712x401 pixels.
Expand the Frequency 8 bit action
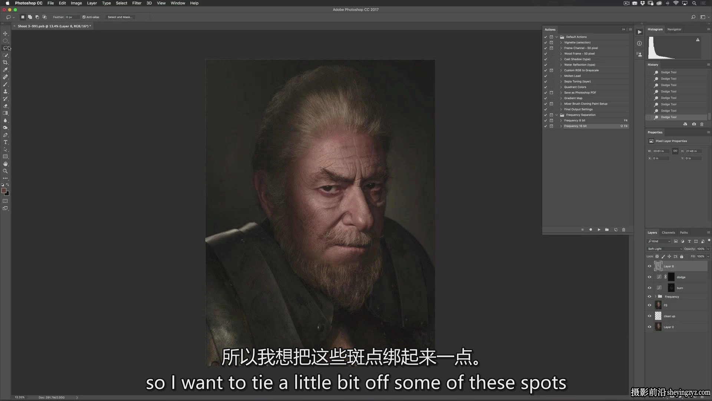click(x=561, y=121)
